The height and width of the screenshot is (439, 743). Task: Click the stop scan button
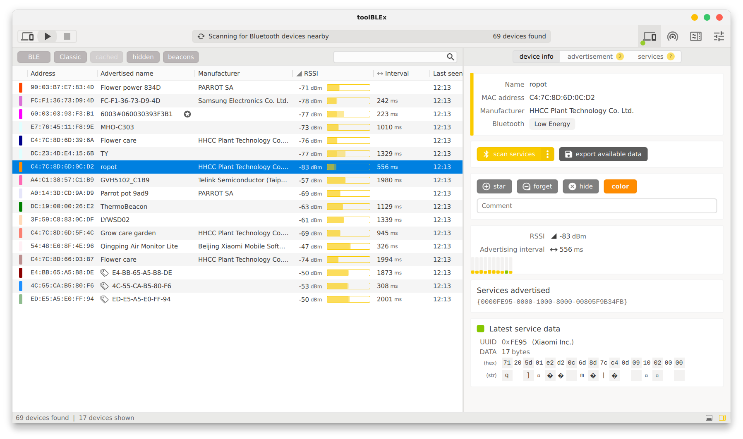(67, 36)
